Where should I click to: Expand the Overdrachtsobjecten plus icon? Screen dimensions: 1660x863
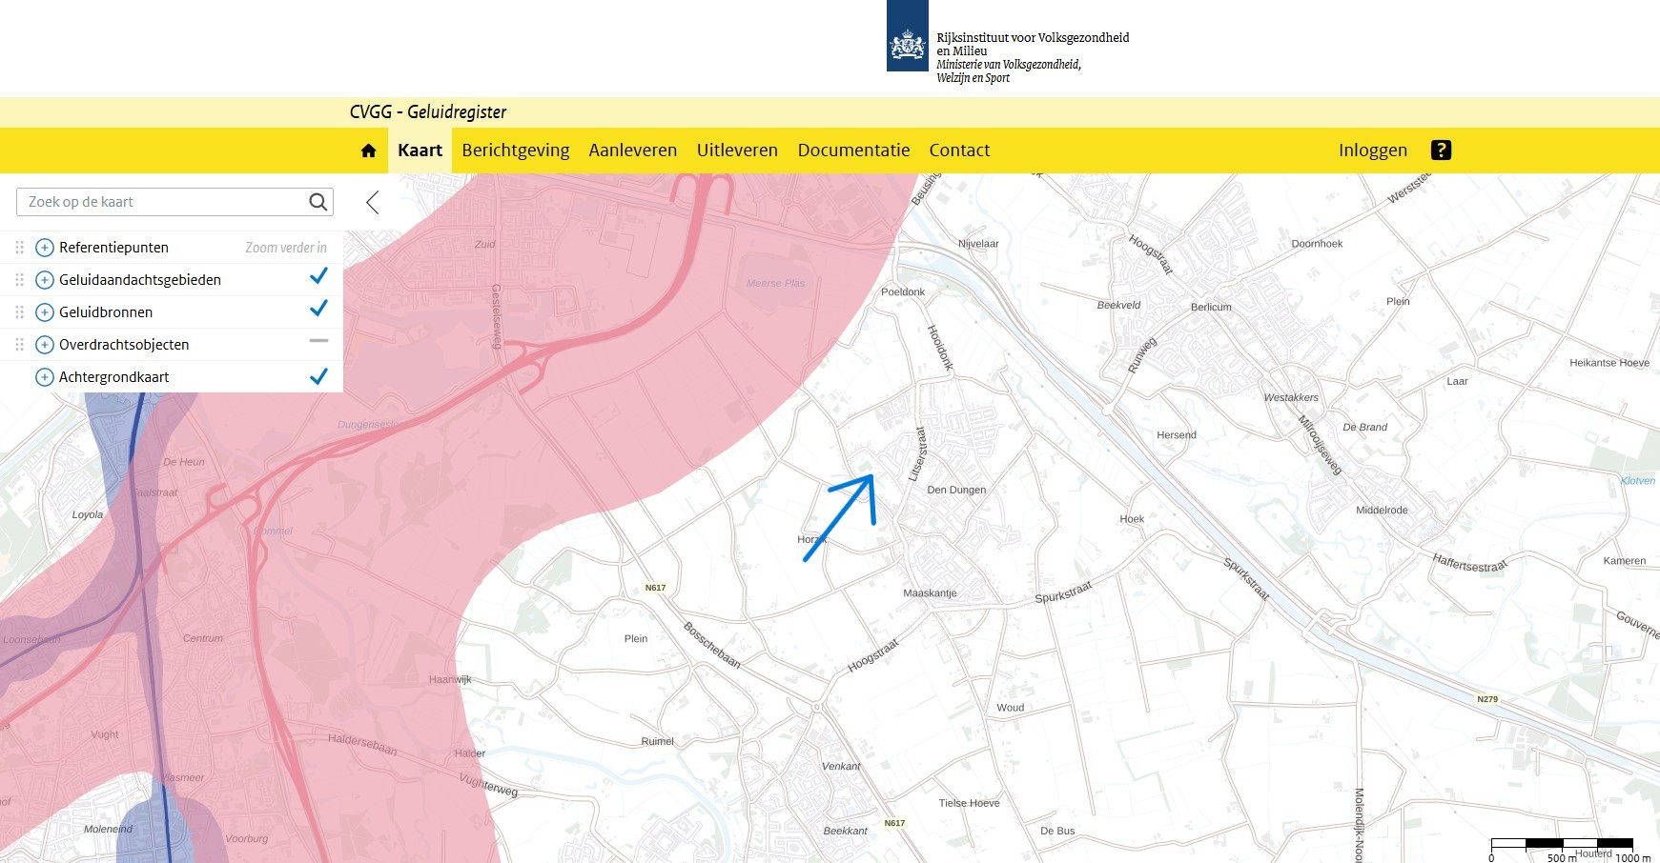(x=44, y=345)
